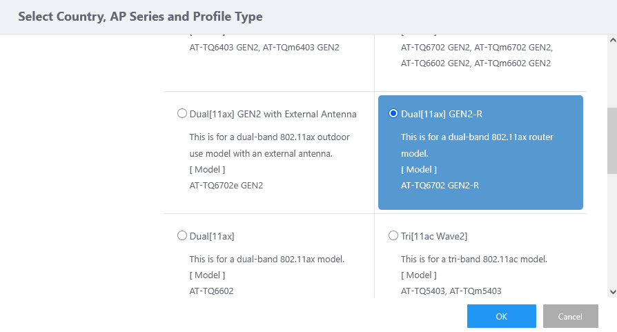Pick the Tri[11ac Wave2] radio circle

pos(393,236)
